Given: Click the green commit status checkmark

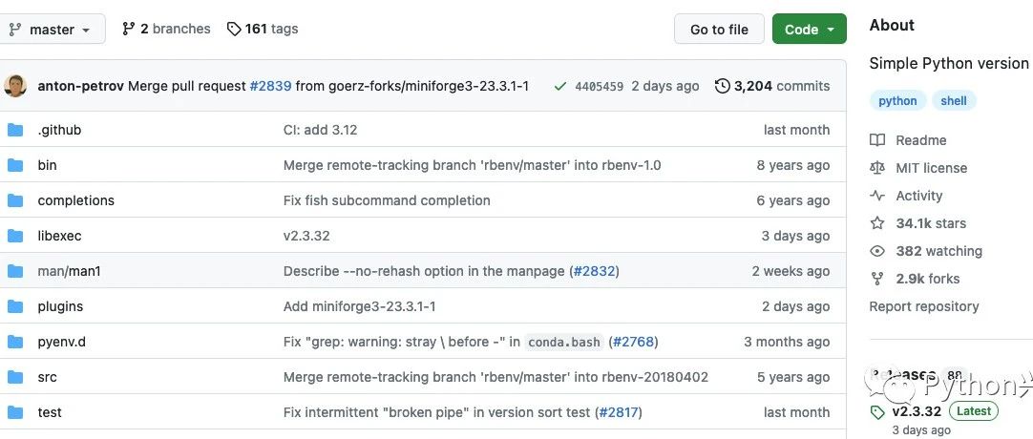Looking at the screenshot, I should click(x=560, y=86).
